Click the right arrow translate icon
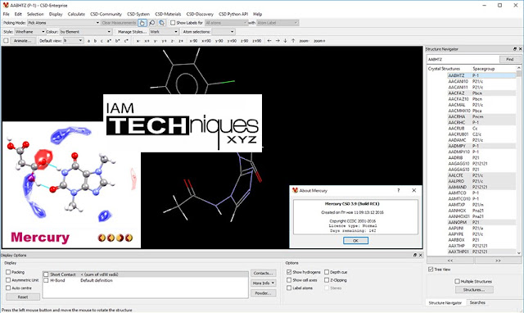This screenshot has width=524, height=313. [278, 41]
